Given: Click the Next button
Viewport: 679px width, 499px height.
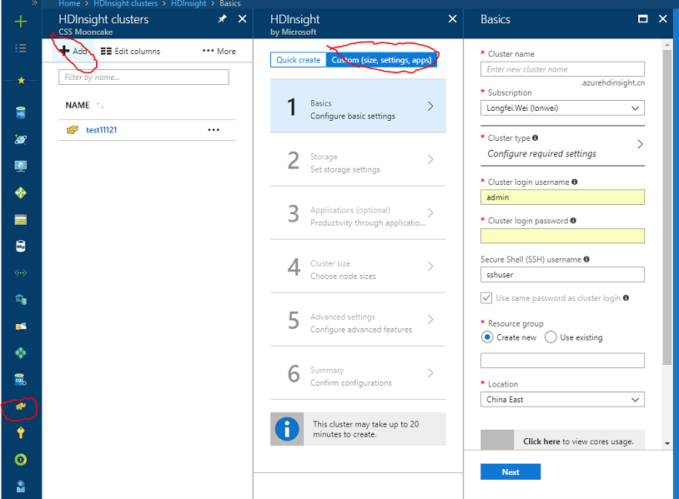Looking at the screenshot, I should 511,472.
